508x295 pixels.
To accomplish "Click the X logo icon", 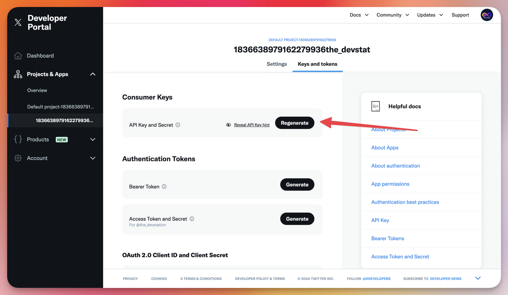I will (18, 23).
